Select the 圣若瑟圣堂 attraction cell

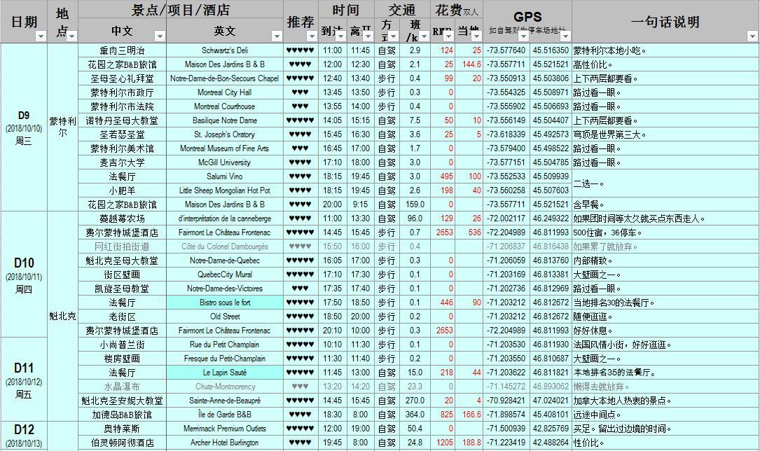click(x=122, y=134)
